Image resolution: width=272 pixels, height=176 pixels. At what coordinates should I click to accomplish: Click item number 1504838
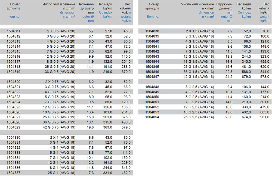coord(152,31)
